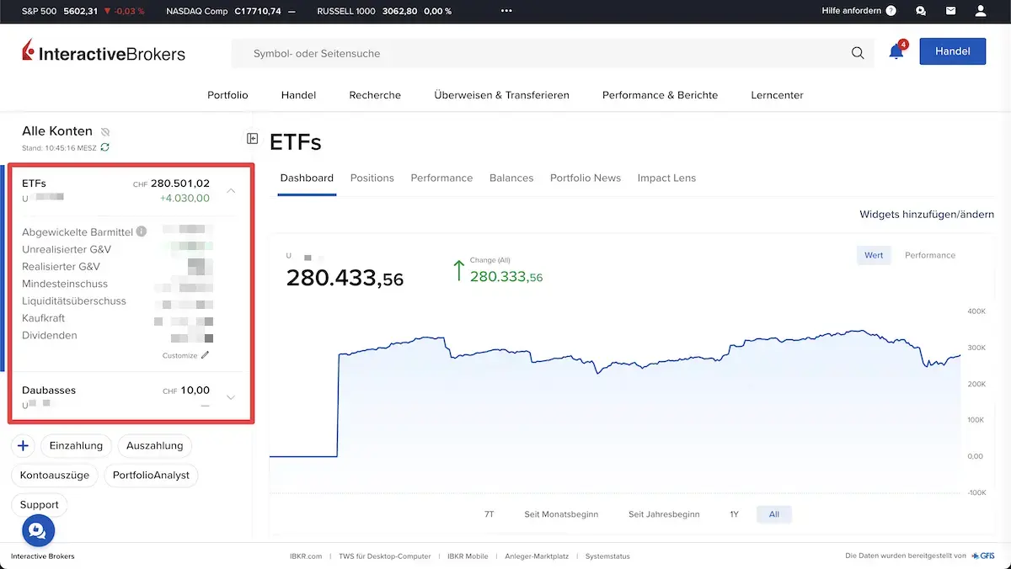Click the blue plus button
Image resolution: width=1011 pixels, height=569 pixels.
tap(23, 446)
